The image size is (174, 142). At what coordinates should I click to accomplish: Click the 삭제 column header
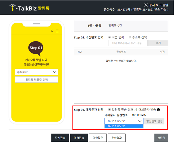(x=162, y=52)
